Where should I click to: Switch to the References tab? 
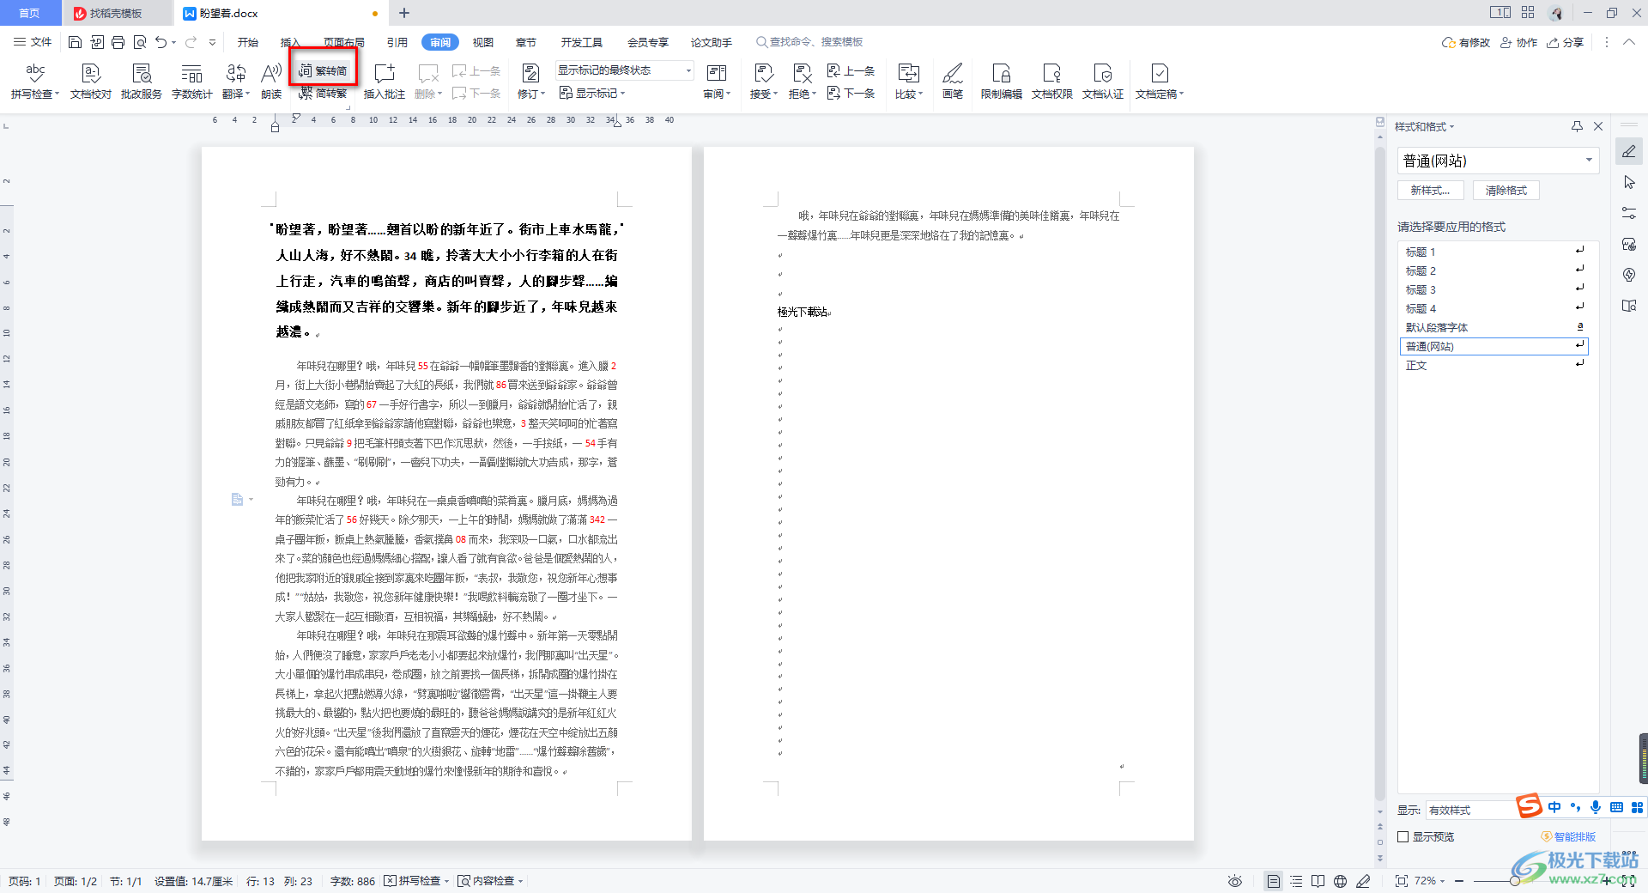(397, 42)
